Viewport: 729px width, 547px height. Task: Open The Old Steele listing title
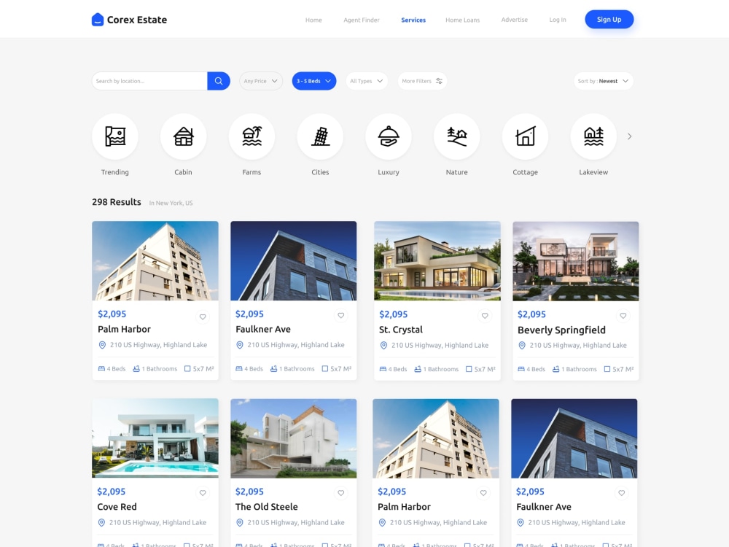(266, 507)
